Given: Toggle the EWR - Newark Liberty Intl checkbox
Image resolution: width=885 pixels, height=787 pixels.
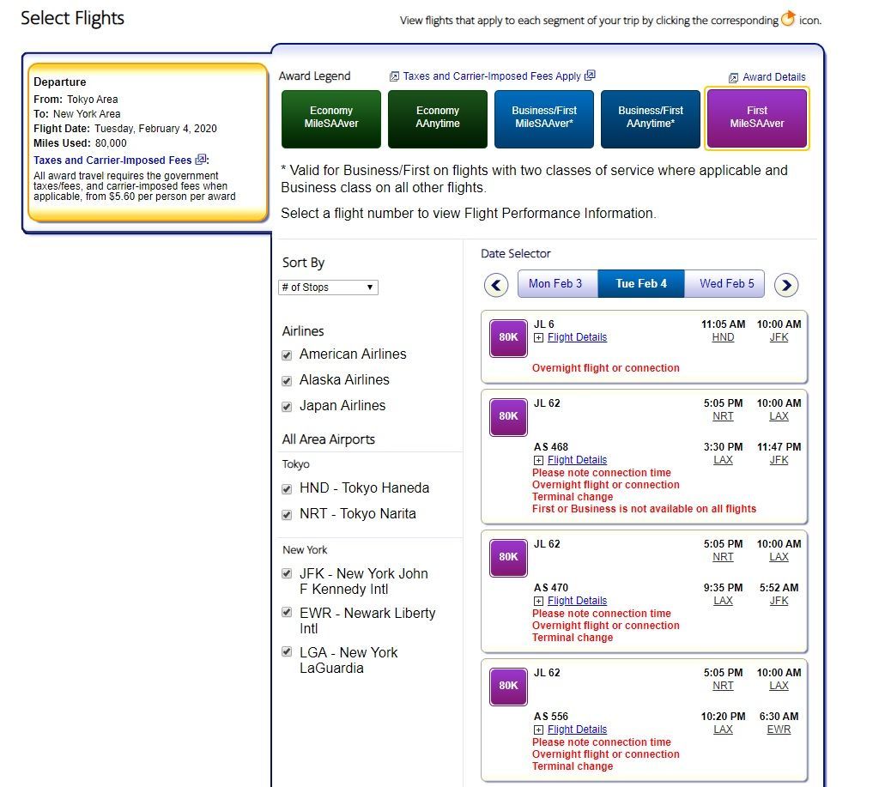Looking at the screenshot, I should click(287, 612).
